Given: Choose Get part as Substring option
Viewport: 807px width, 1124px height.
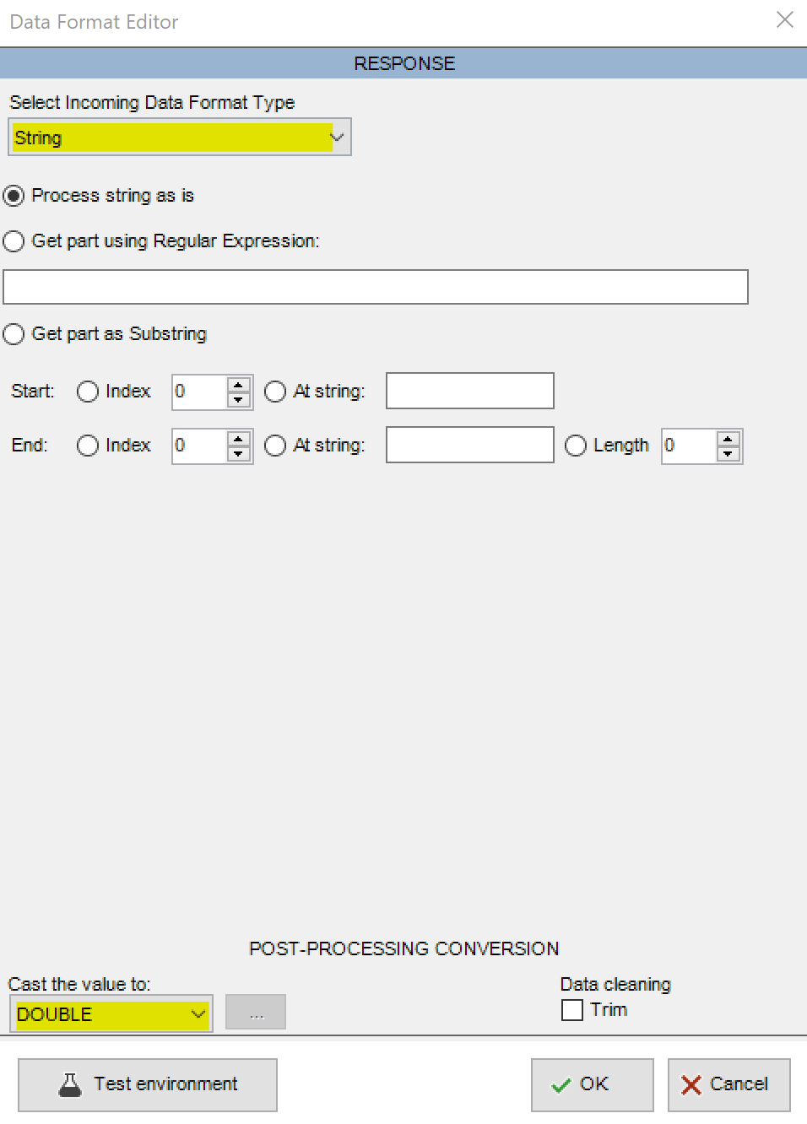Looking at the screenshot, I should [x=14, y=334].
